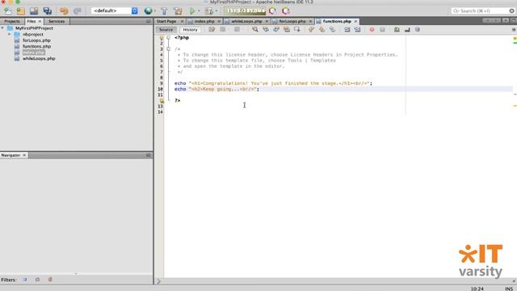Toggle Rectangular Selection in editor toolbar
The height and width of the screenshot is (291, 517).
(x=297, y=30)
